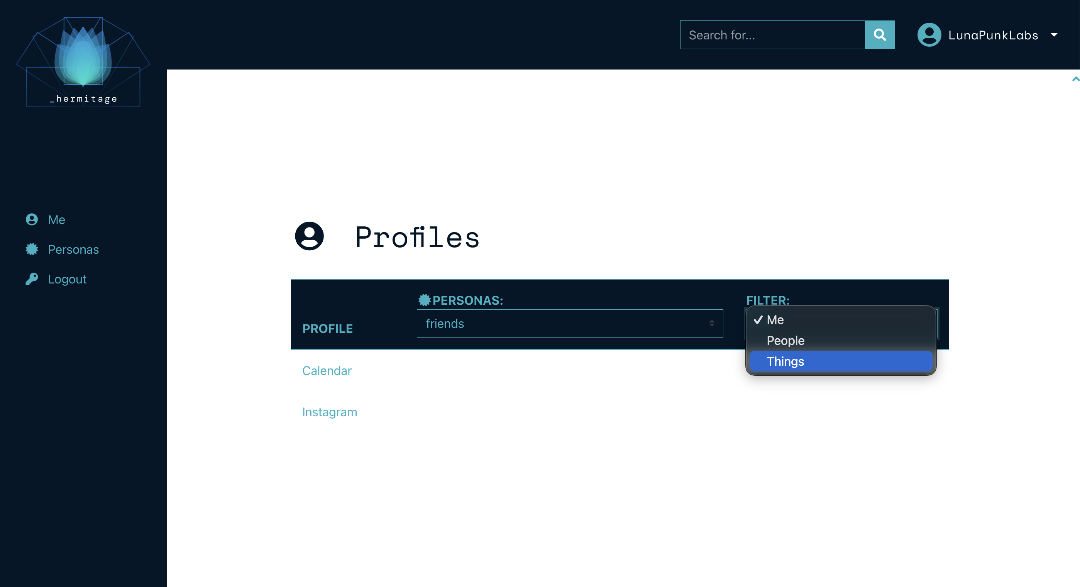Open the Instagram profile
Image resolution: width=1080 pixels, height=587 pixels.
[x=330, y=412]
